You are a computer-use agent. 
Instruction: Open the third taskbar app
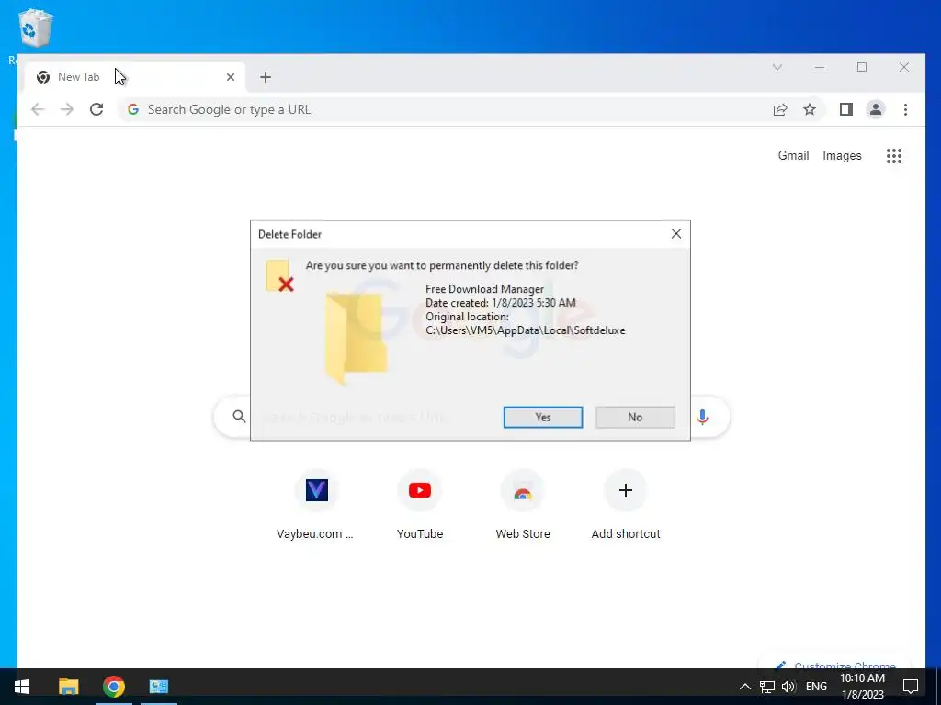[x=159, y=687]
